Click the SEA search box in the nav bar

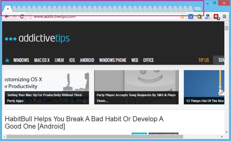click(219, 60)
